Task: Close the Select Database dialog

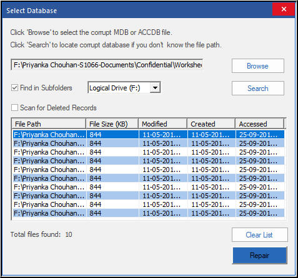Action: [284, 9]
